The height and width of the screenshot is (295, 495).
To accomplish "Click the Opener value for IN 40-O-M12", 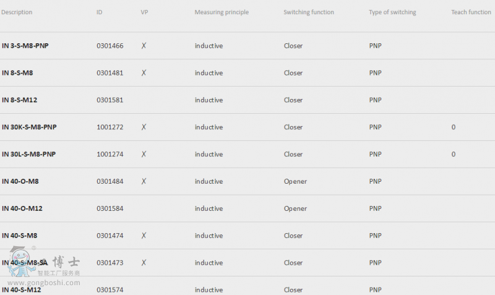I will click(295, 208).
